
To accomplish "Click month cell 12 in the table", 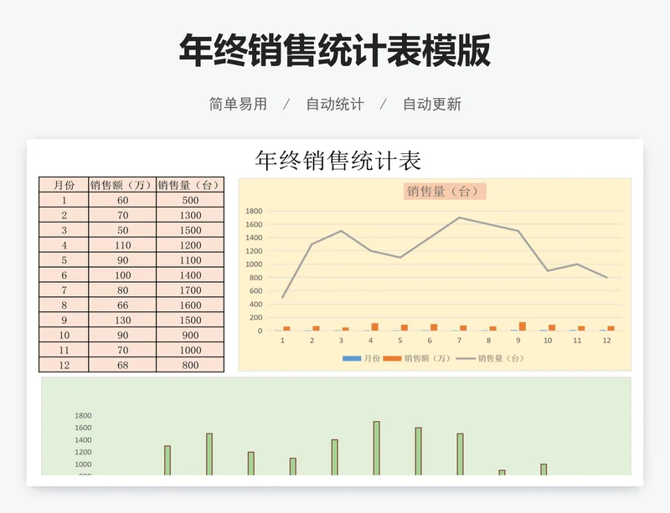I will point(64,365).
